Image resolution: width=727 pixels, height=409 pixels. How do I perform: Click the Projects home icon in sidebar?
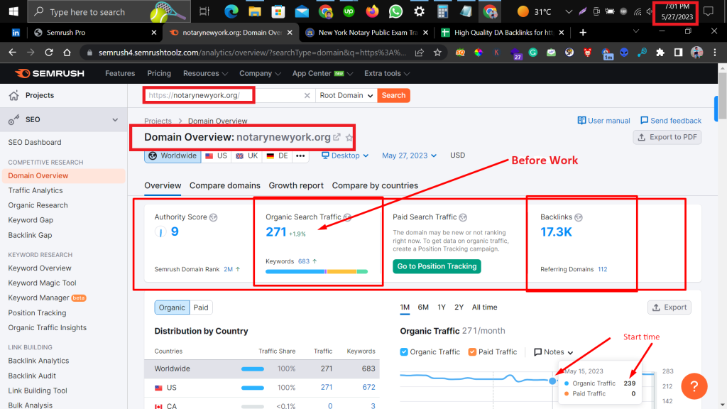[x=14, y=96]
